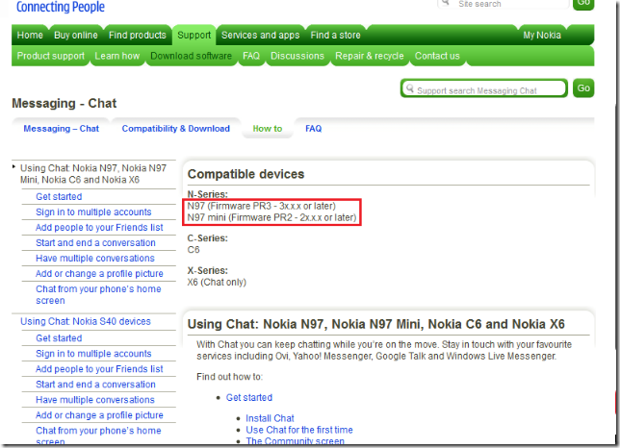Screen dimensions: 620x448
Task: Select the How to tab
Action: pyautogui.click(x=268, y=129)
